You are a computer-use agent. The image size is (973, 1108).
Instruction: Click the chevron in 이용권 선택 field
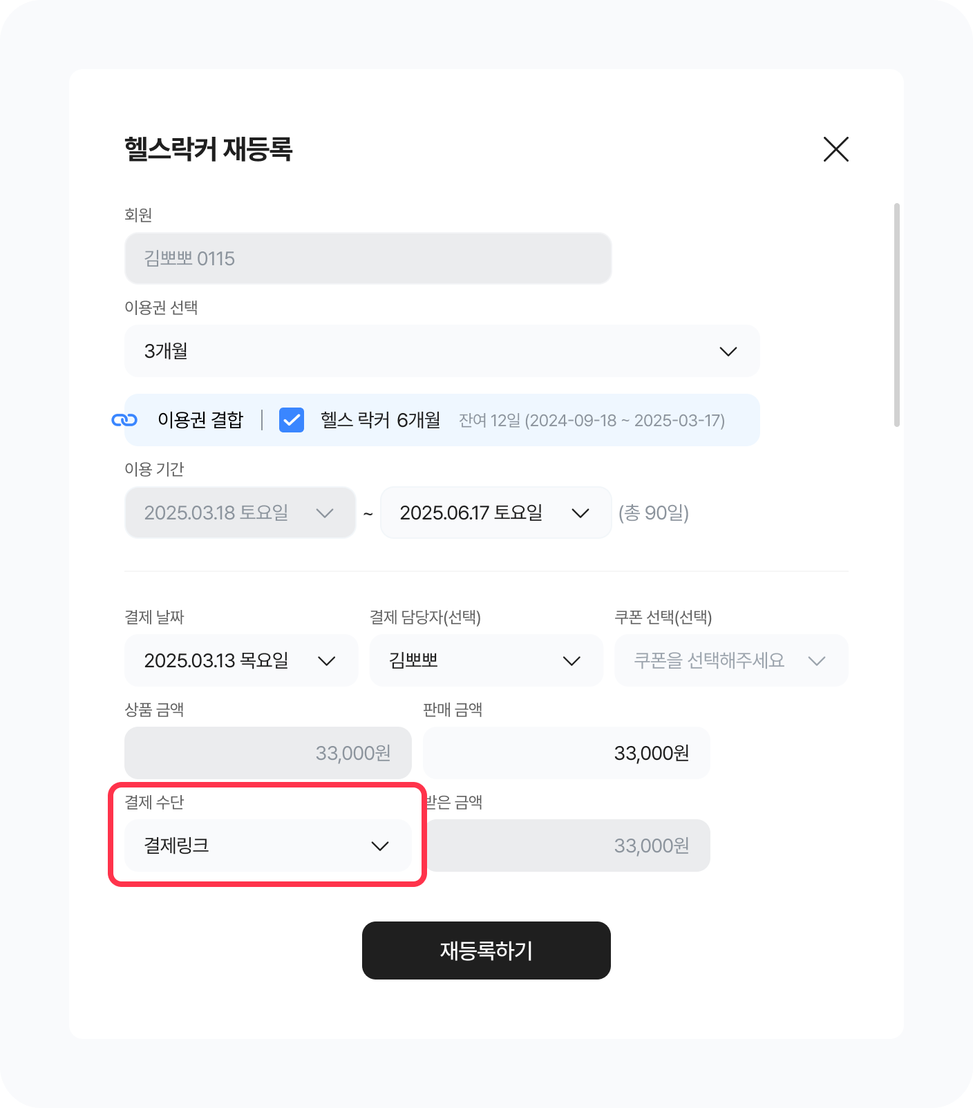(728, 352)
